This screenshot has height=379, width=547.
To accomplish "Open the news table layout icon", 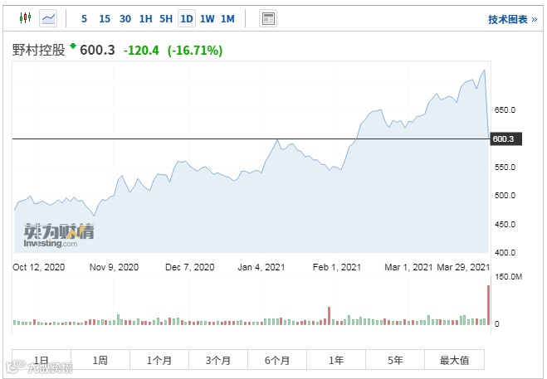I will 268,18.
